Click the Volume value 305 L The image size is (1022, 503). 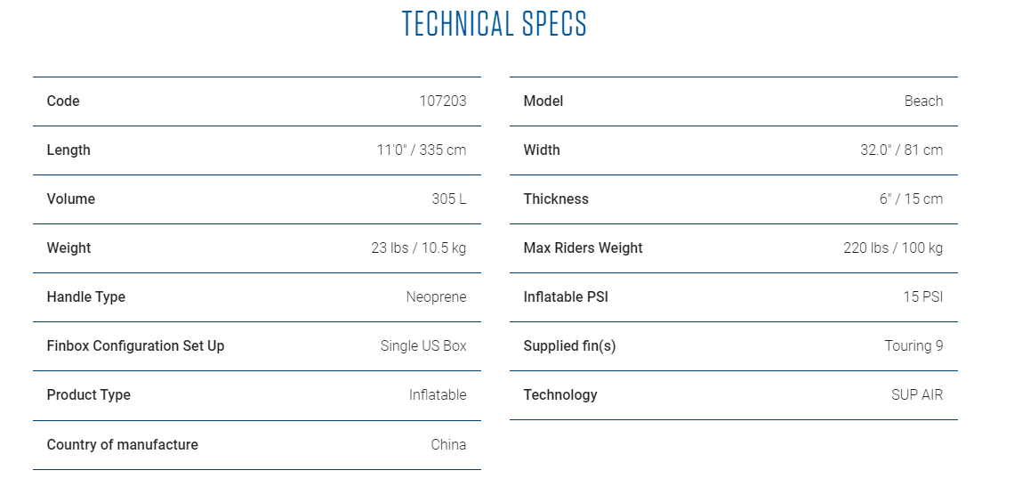[x=449, y=199]
